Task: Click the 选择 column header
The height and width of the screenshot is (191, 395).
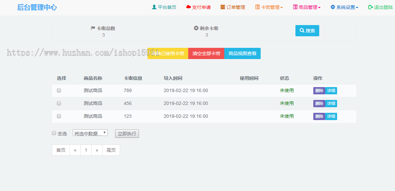Action: pyautogui.click(x=62, y=78)
